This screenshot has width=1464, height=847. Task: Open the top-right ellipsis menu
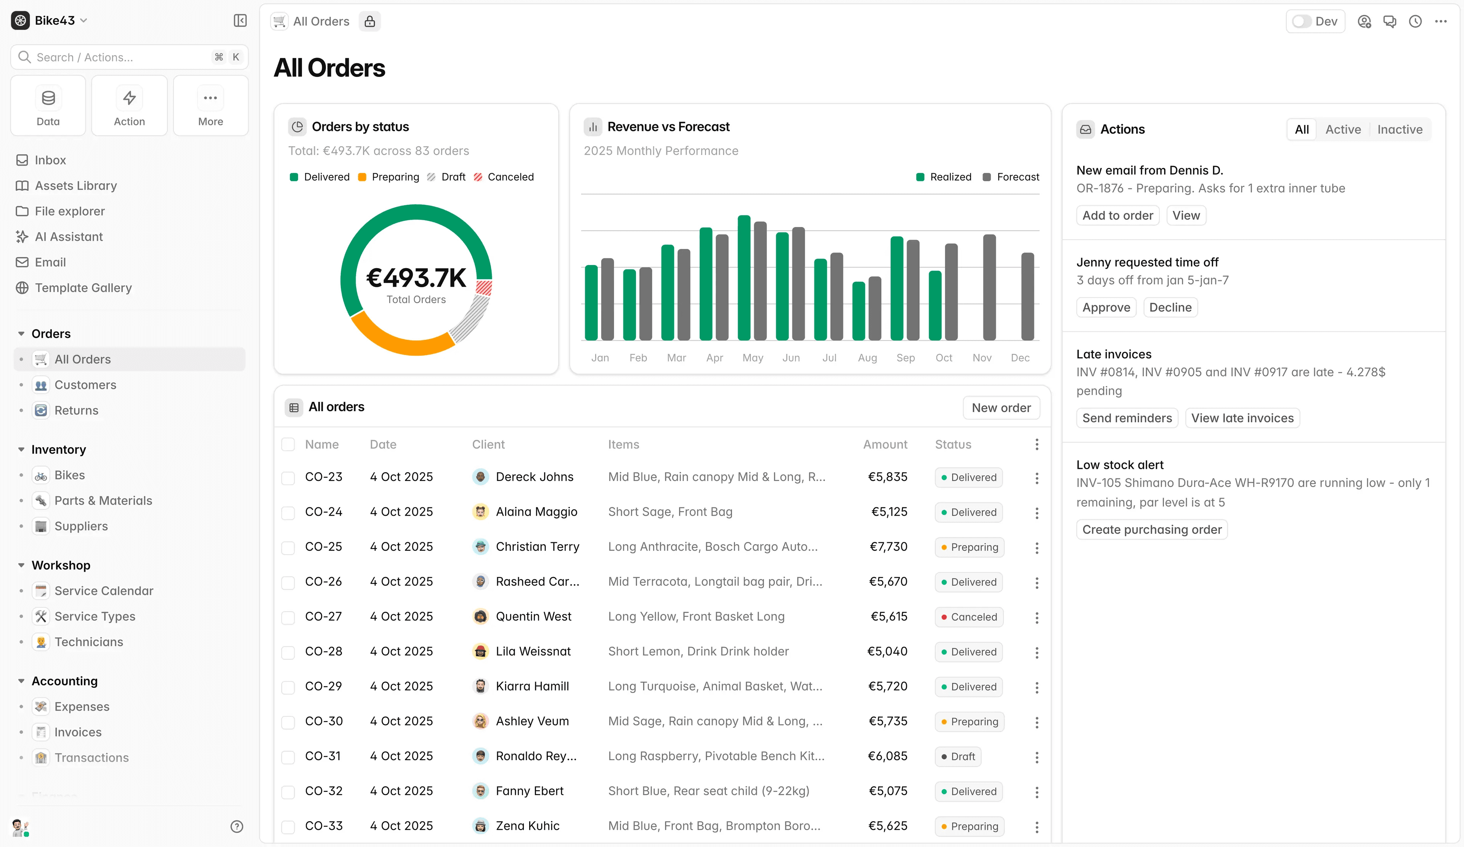point(1441,21)
